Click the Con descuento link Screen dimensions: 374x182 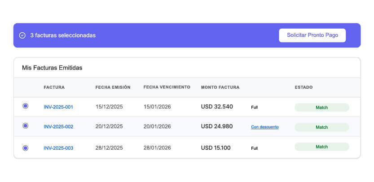pyautogui.click(x=265, y=127)
